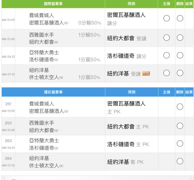Select 刪除 radio for 洛杉磯道奇 讓分 row
194x180 pixels.
[180, 55]
